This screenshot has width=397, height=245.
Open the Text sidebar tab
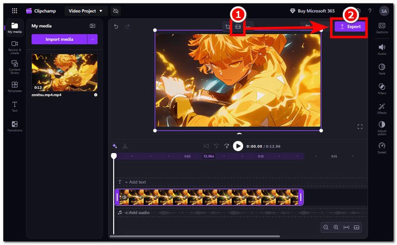(14, 106)
